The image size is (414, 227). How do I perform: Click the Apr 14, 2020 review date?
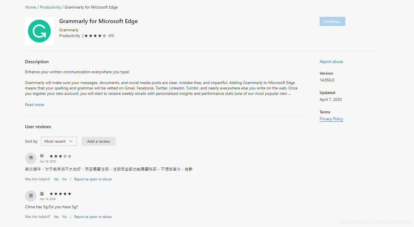(48, 199)
